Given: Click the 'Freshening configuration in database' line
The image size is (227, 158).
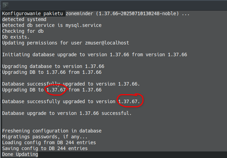Looking at the screenshot, I should tap(52, 131).
